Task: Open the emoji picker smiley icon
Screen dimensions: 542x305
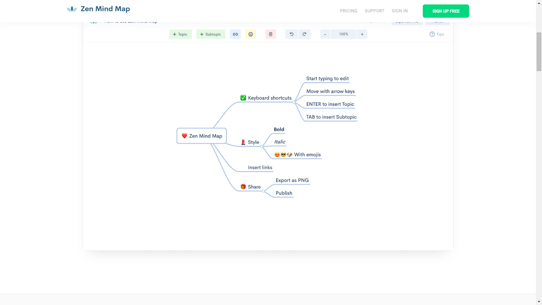Action: click(251, 34)
